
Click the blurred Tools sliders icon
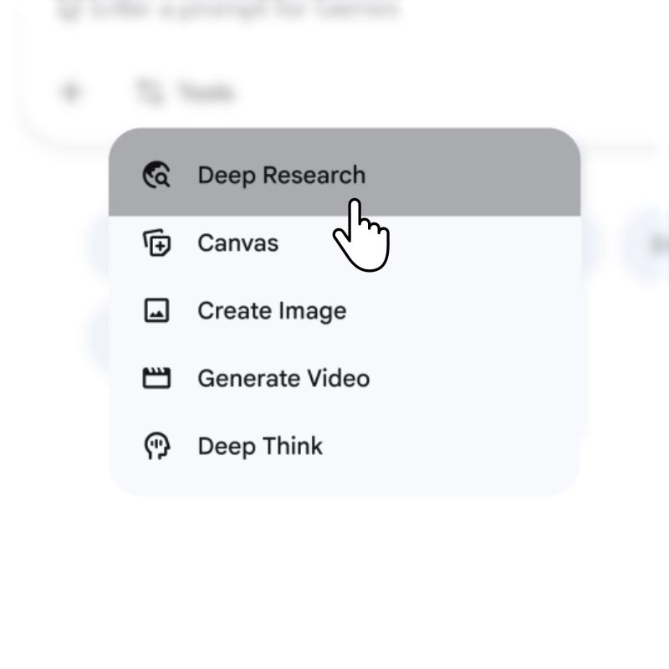click(x=149, y=92)
